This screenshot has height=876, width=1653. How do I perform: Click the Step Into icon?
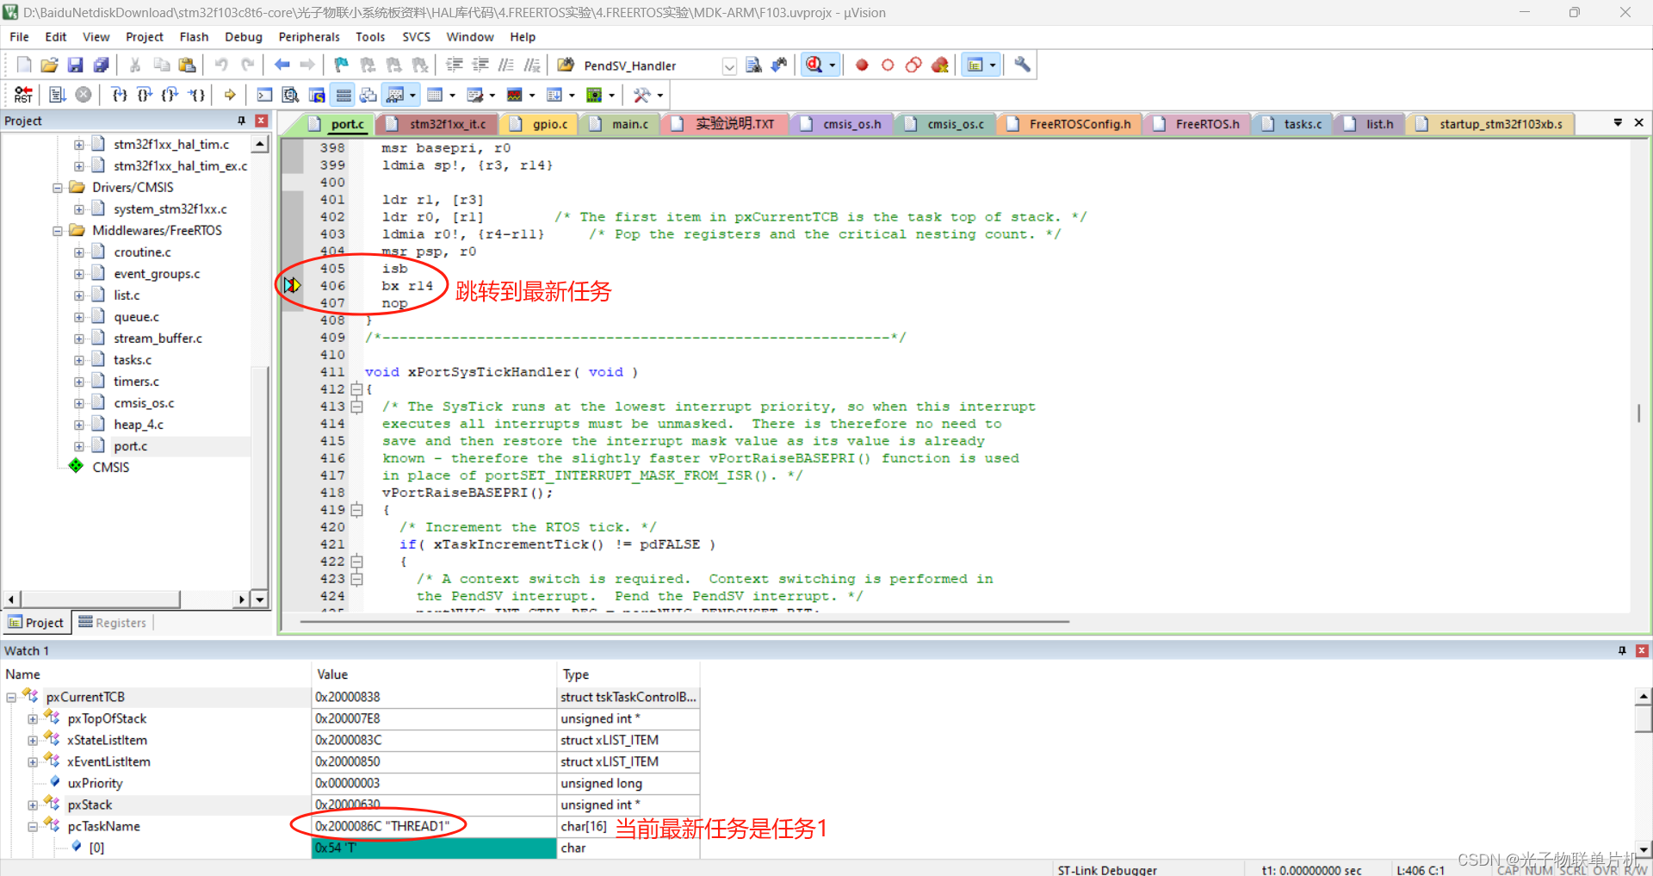119,95
